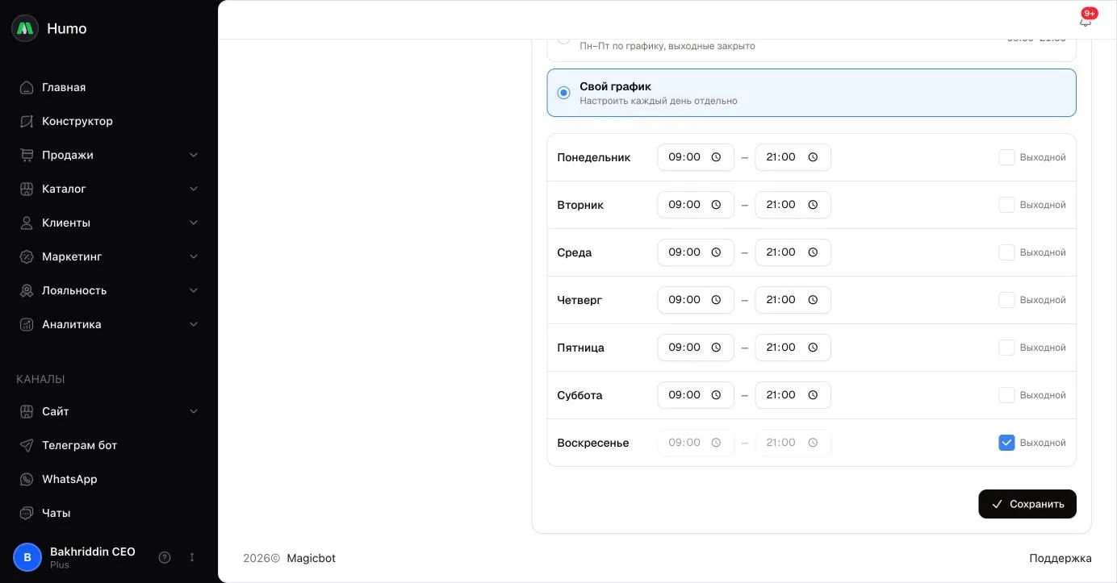The image size is (1117, 583).
Task: Click the Лояльность sidebar icon
Action: click(x=27, y=290)
